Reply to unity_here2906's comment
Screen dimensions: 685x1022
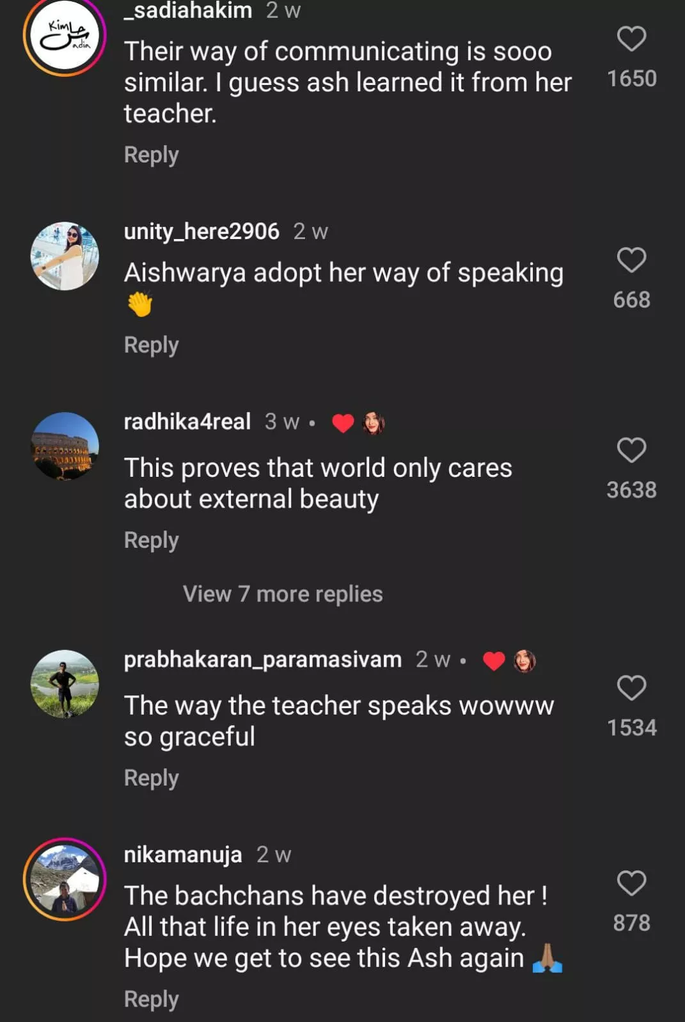151,345
